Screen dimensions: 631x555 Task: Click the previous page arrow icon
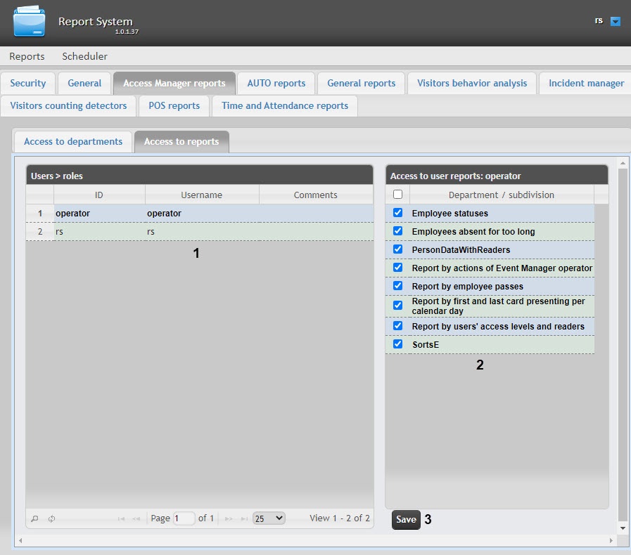click(135, 518)
